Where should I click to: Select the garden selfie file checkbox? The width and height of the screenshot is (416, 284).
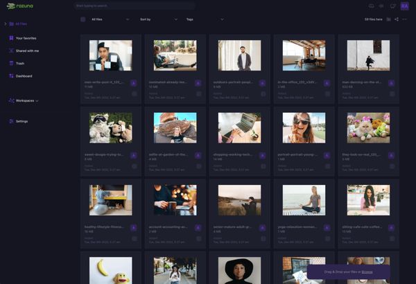coord(199,166)
